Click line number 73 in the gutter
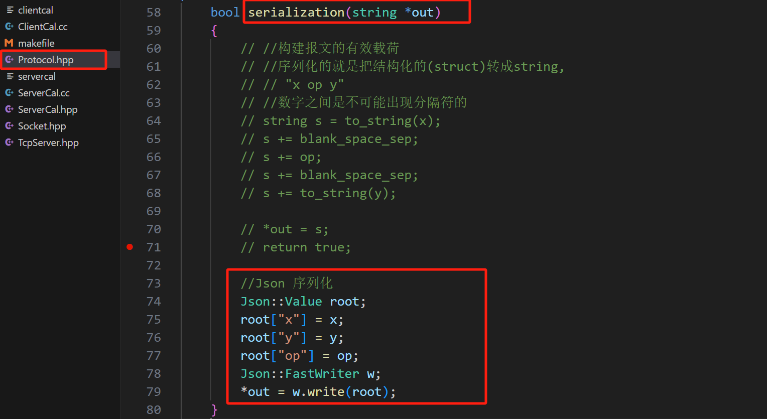This screenshot has width=767, height=419. pyautogui.click(x=154, y=284)
